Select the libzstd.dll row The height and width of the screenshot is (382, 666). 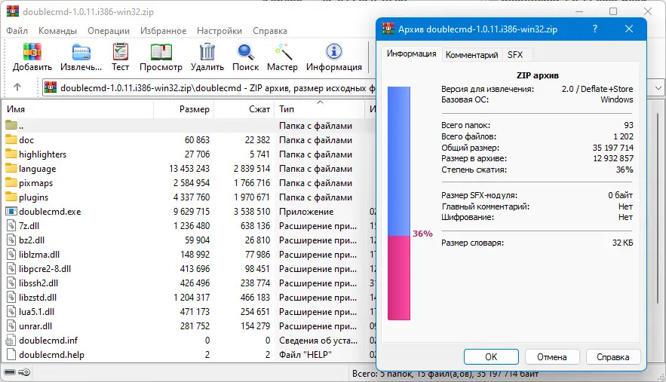(189, 297)
